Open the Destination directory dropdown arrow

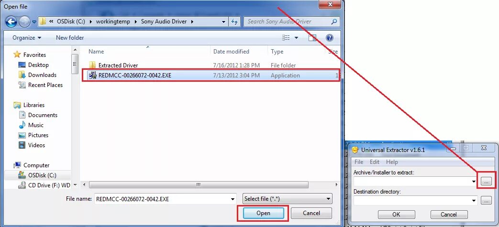474,200
